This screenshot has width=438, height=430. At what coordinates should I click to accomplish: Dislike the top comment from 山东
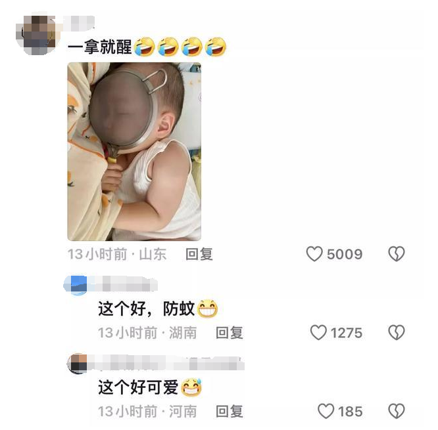(x=397, y=254)
